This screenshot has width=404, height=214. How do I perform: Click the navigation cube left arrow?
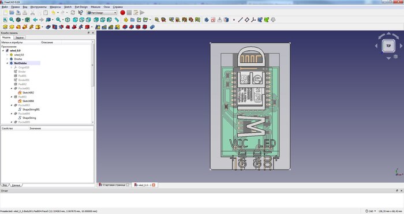click(x=376, y=46)
